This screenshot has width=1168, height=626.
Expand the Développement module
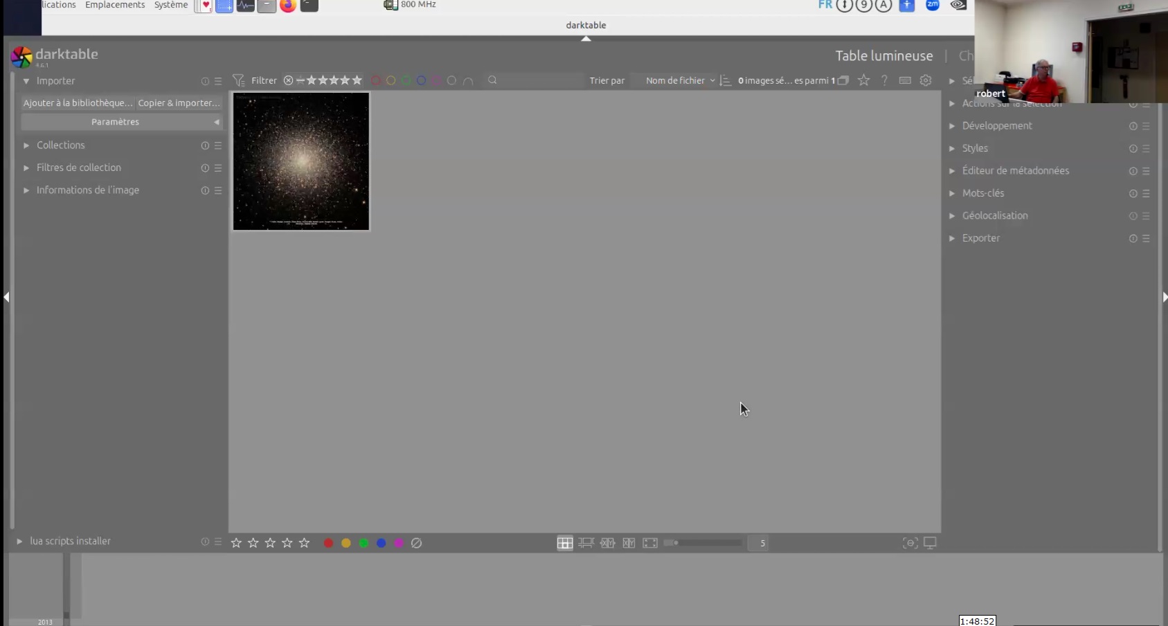(952, 126)
